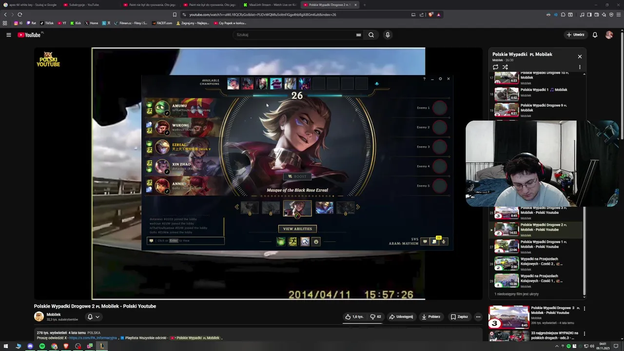Open options for recommended Polskie Wypadki Drogowe 3

pos(585,309)
